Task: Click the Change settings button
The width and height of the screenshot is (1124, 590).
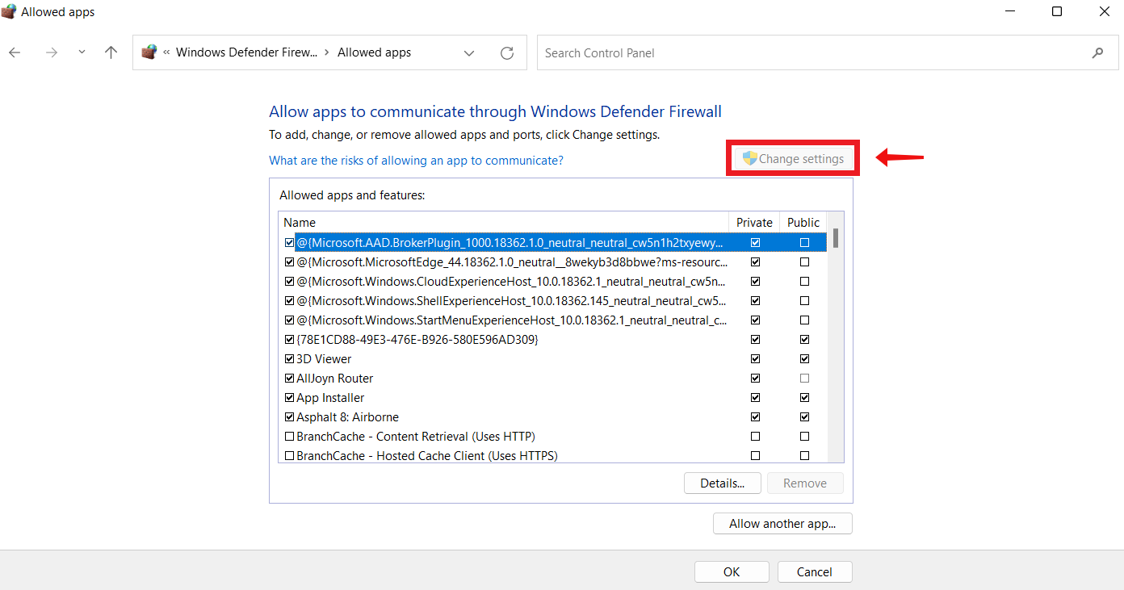Action: click(794, 159)
